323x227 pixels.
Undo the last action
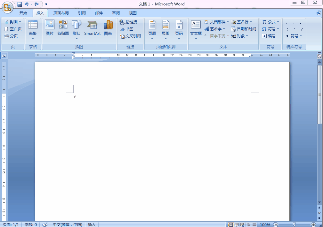click(x=27, y=4)
